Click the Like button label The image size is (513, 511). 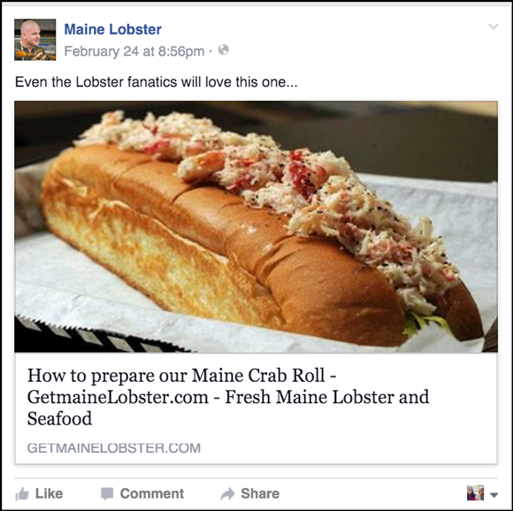tap(49, 493)
